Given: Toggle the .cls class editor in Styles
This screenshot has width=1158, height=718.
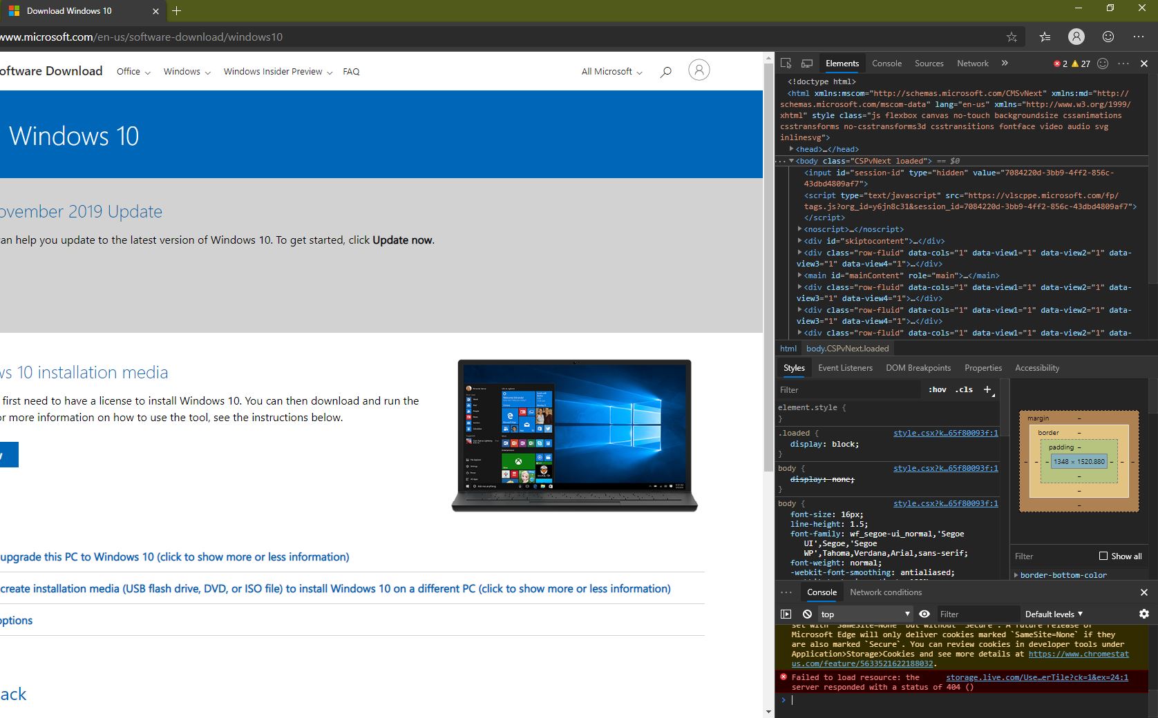Looking at the screenshot, I should (963, 389).
